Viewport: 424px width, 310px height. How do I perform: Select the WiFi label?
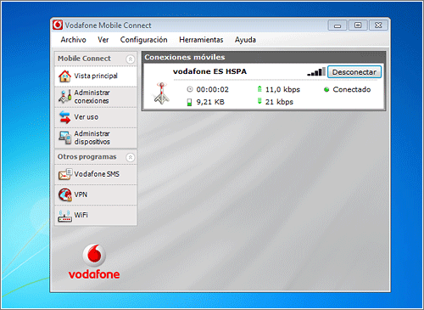tap(81, 215)
